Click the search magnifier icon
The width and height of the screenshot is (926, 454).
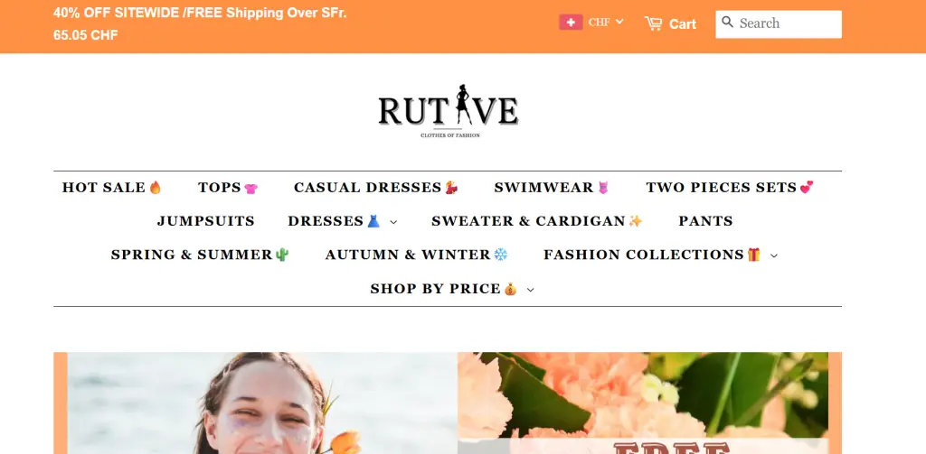point(728,23)
